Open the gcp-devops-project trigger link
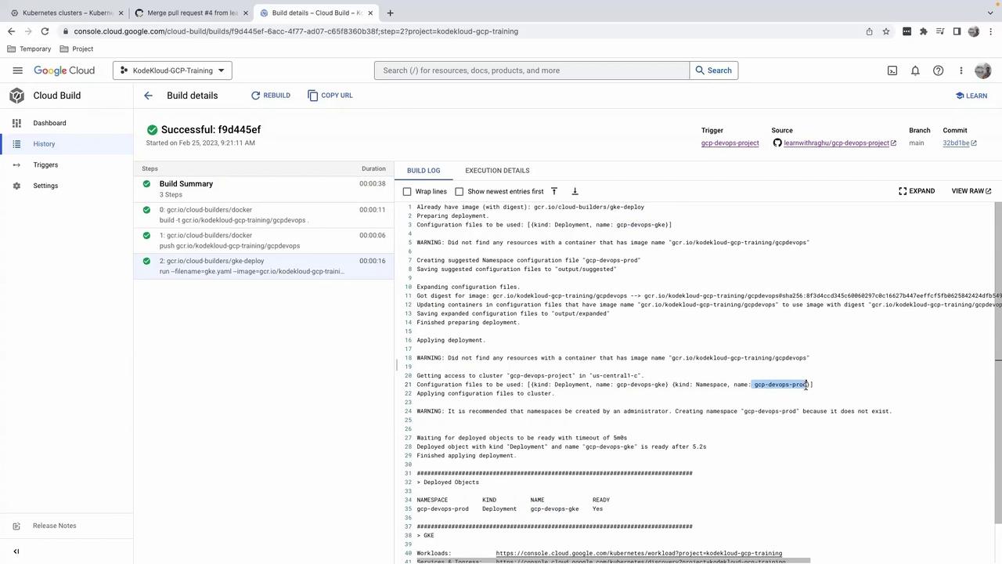Screen dimensions: 1002x564 pyautogui.click(x=730, y=143)
